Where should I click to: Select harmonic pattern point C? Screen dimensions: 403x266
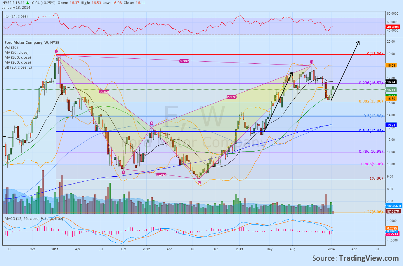click(x=199, y=182)
